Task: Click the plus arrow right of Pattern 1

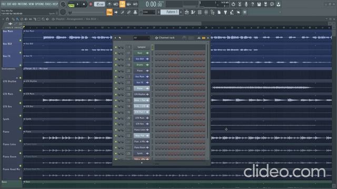Action: pyautogui.click(x=181, y=12)
